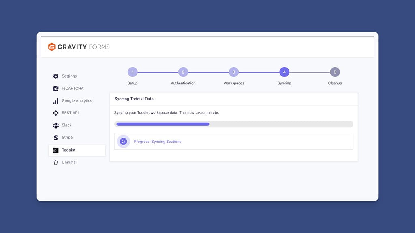Screen dimensions: 415x233
Task: Click the Syncing Todoist Data card header
Action: (x=134, y=98)
